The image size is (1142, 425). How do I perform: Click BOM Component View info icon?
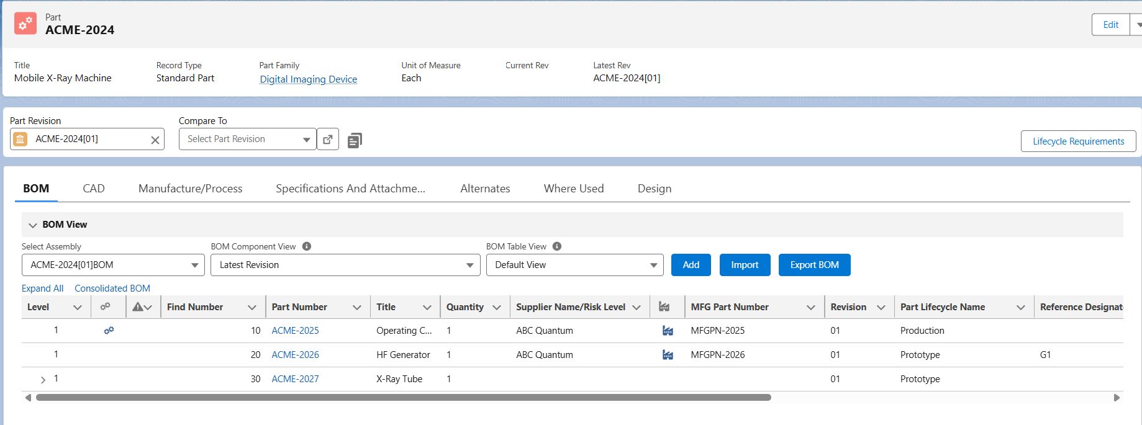(307, 246)
